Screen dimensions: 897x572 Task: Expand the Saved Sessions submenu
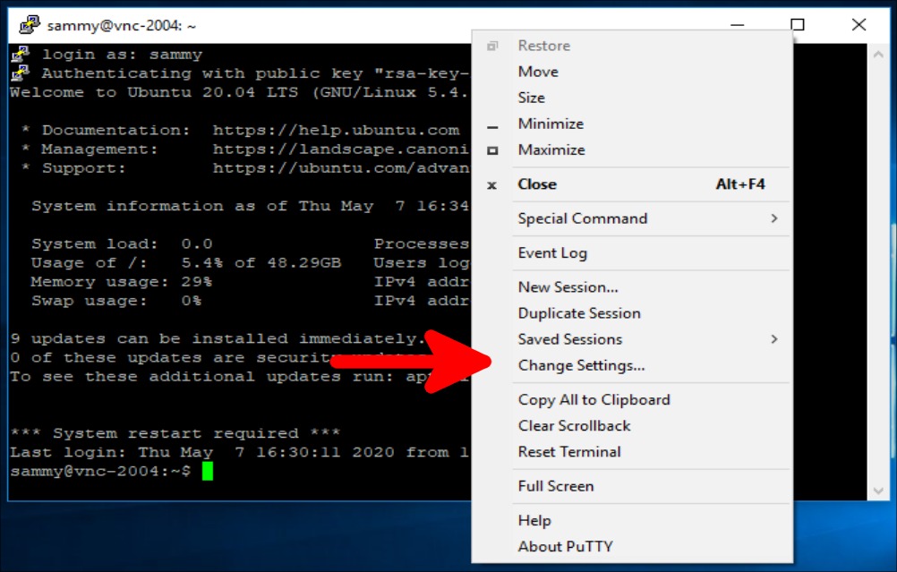570,339
